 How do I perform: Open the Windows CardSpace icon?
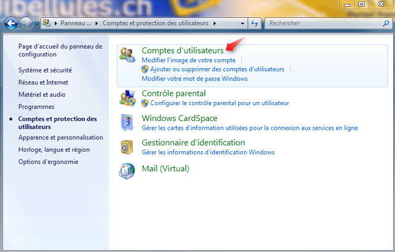(128, 121)
